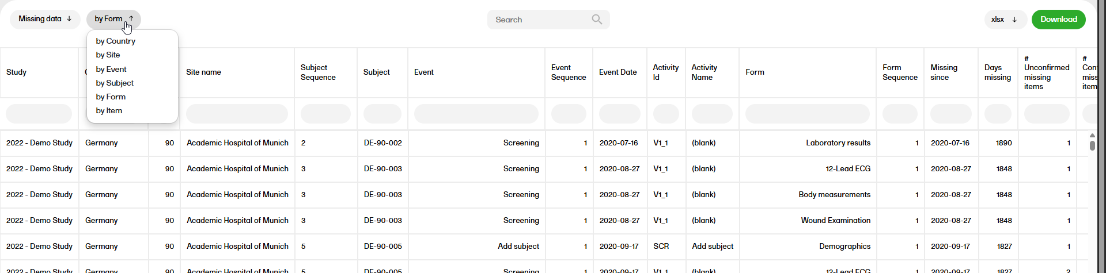Pick by Subject from the list
The width and height of the screenshot is (1106, 273).
[x=115, y=83]
